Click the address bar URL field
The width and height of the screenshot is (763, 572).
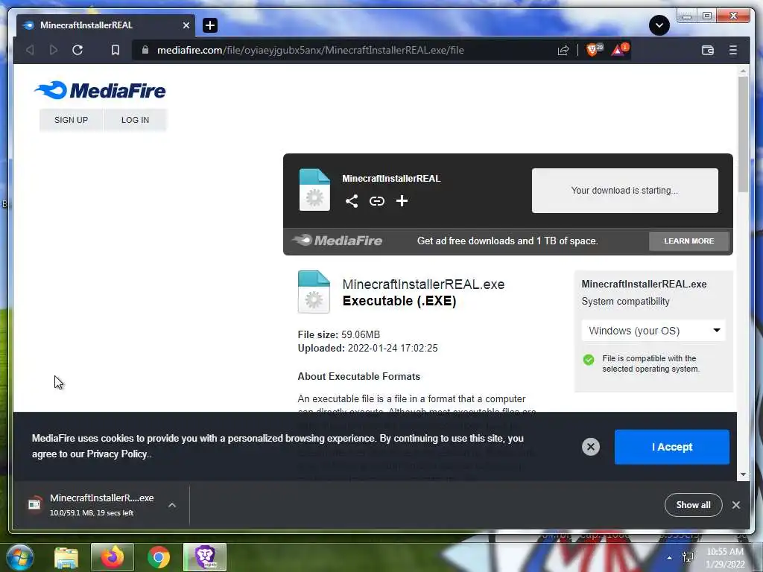tap(310, 50)
